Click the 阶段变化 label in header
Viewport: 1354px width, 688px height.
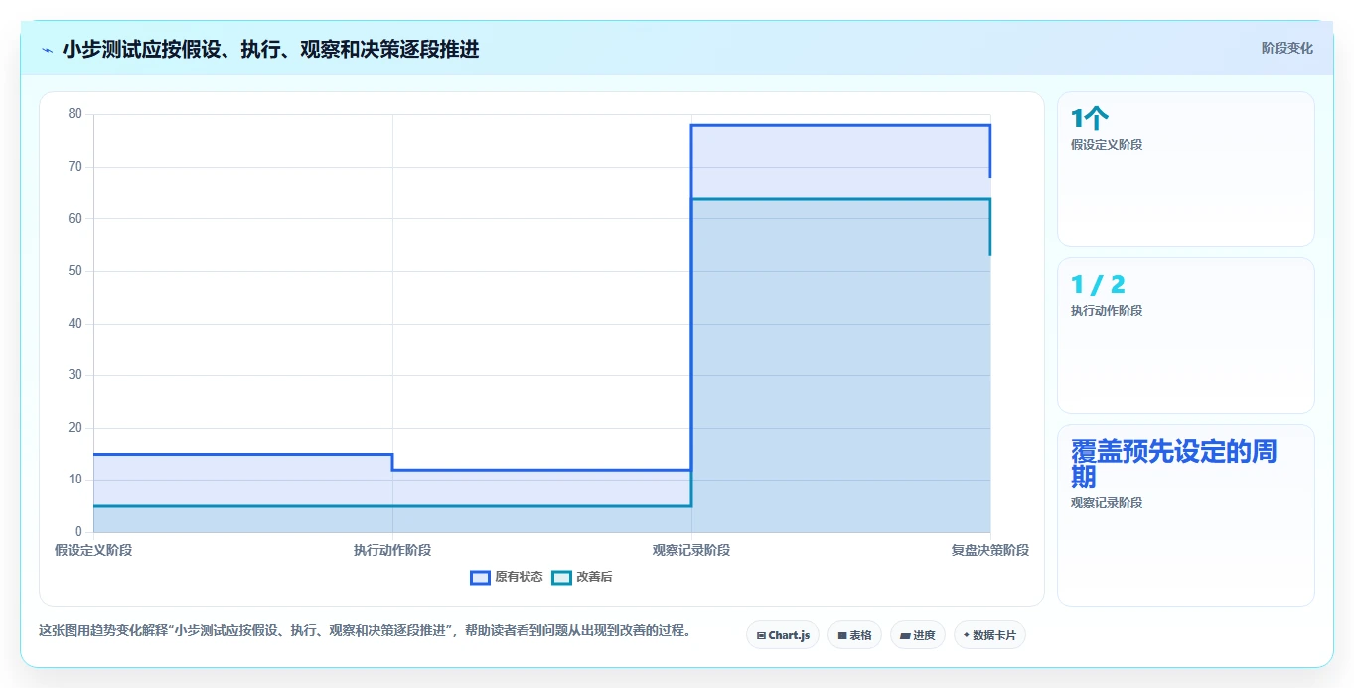[1287, 48]
